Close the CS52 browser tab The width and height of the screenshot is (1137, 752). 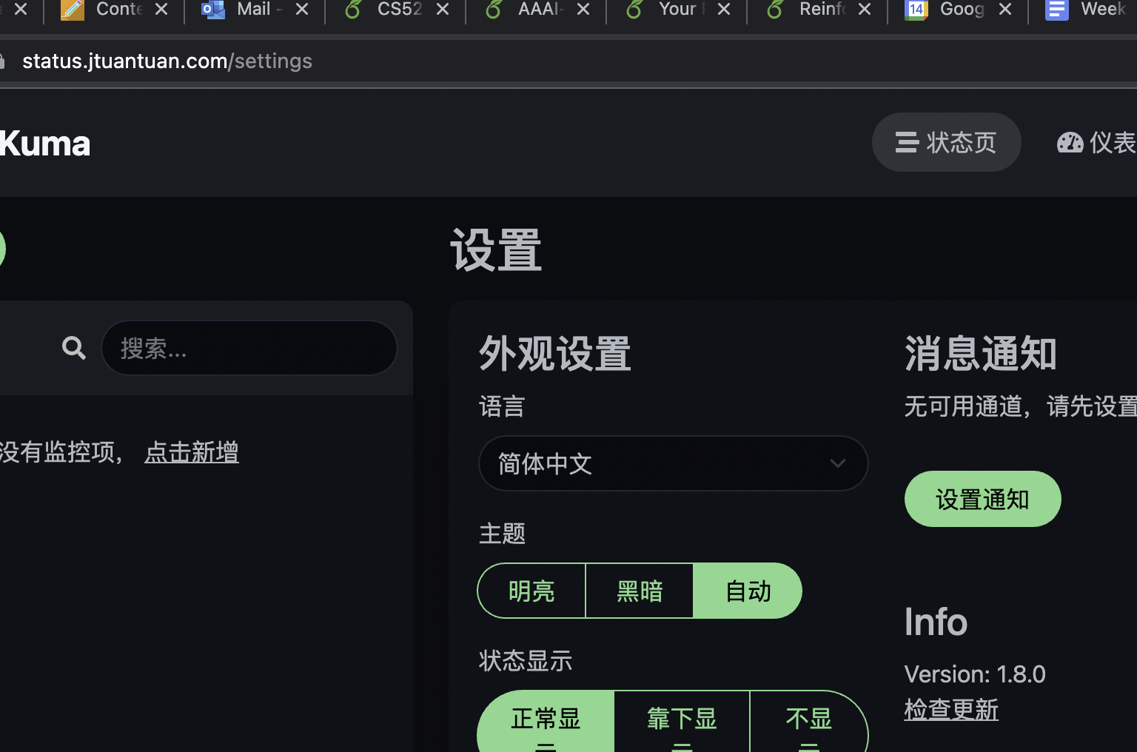443,10
